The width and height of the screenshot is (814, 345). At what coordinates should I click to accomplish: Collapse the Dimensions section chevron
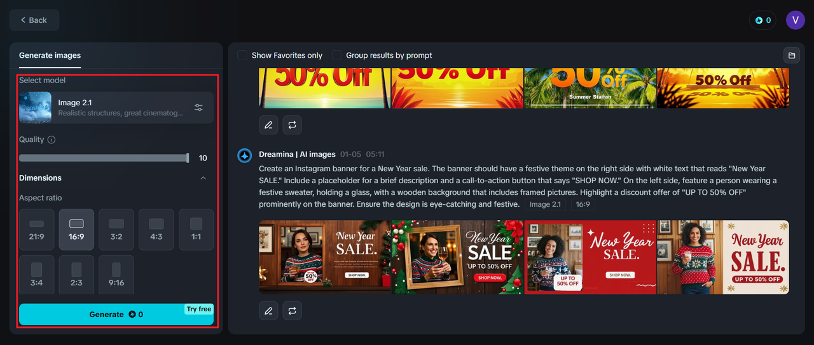(203, 178)
